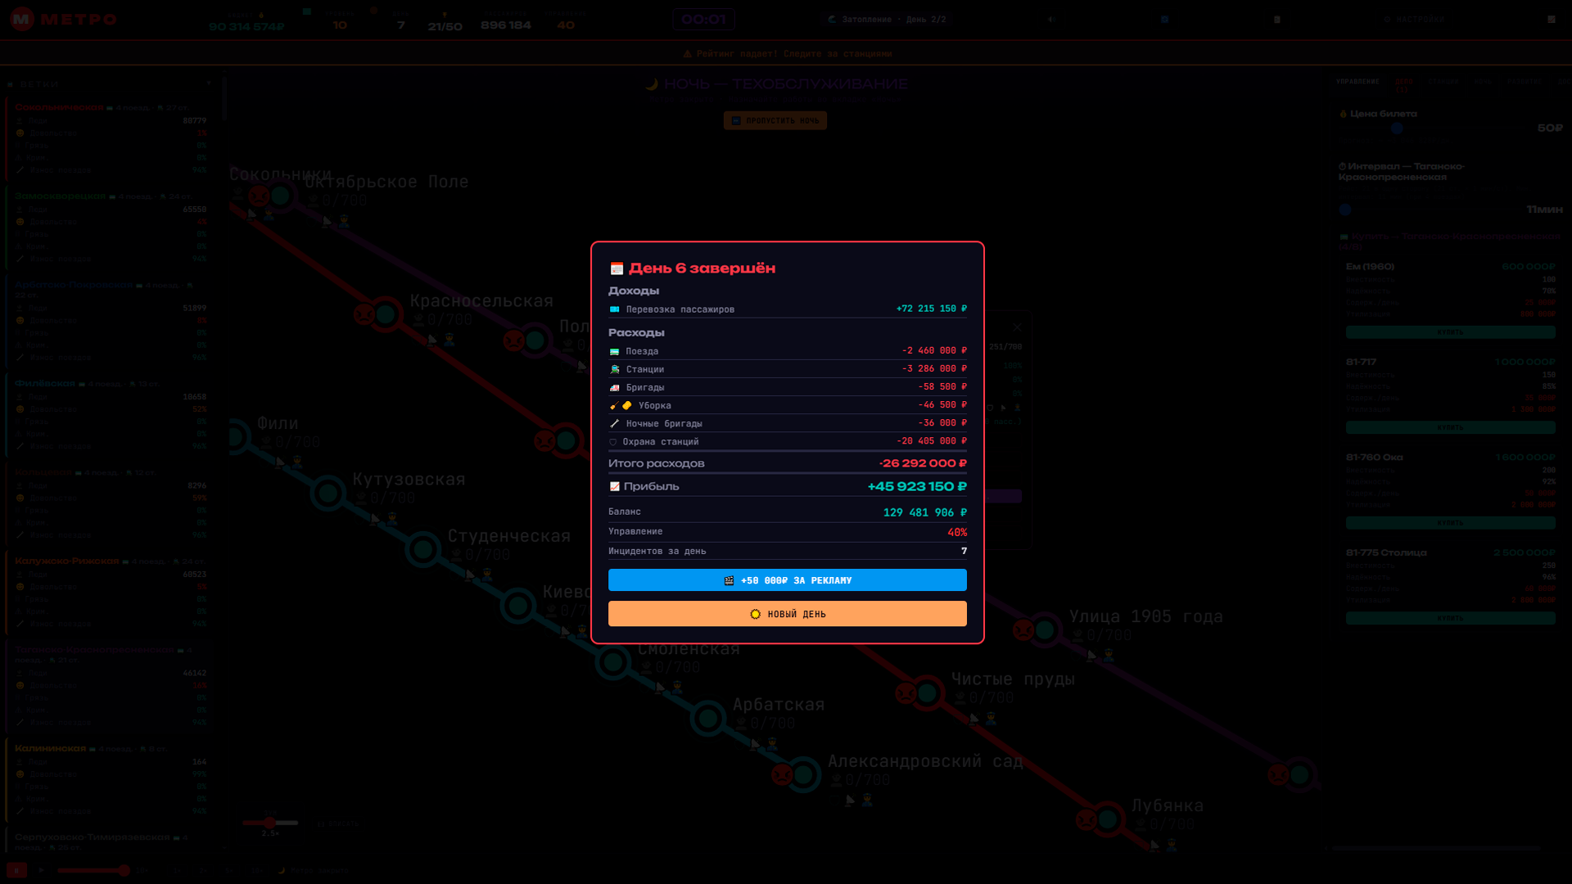Open the Затопление event day indicator

[888, 20]
